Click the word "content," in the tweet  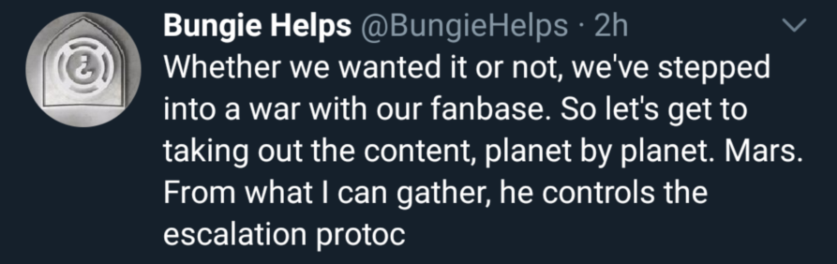click(419, 151)
